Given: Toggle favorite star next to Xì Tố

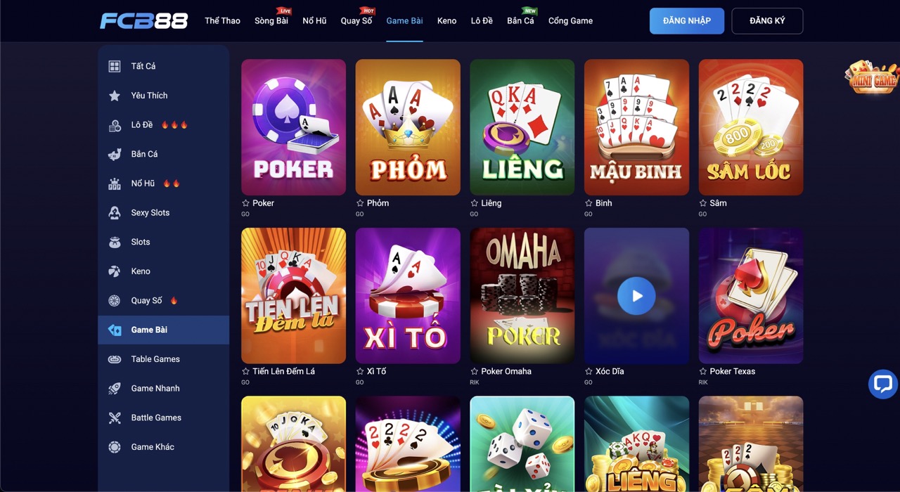Looking at the screenshot, I should click(x=360, y=371).
